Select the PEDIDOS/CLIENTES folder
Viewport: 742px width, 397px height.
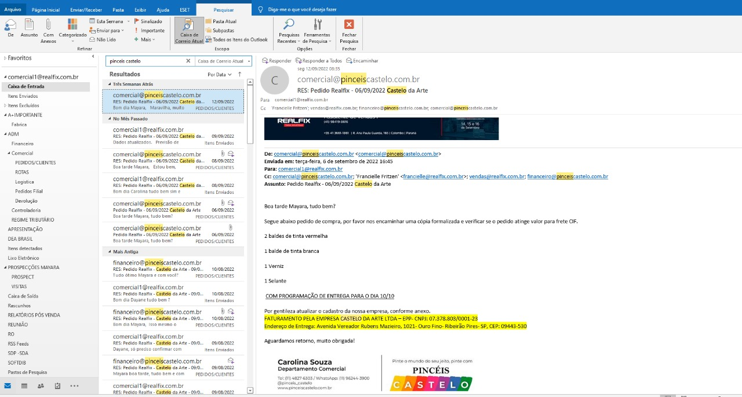[x=35, y=163]
